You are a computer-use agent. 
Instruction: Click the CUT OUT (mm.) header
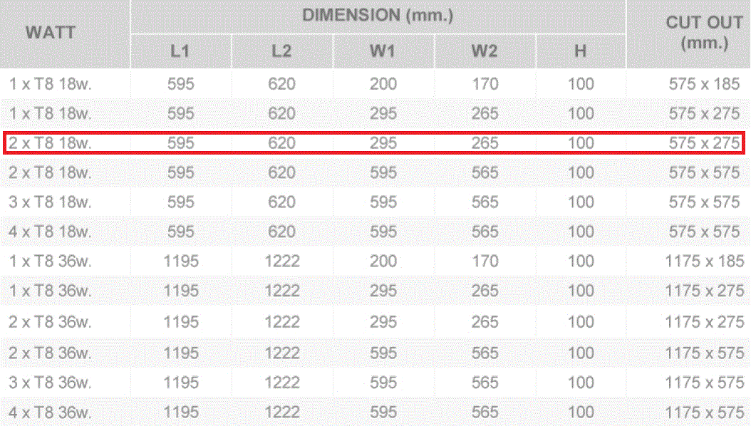[704, 33]
